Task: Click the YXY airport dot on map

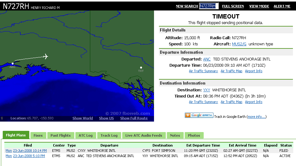Action: 141,68
